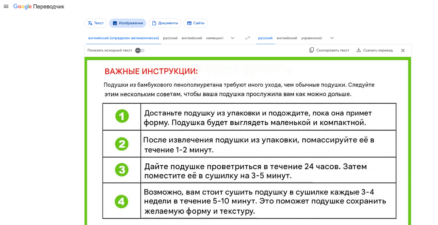Click the green number 1 circle

click(x=122, y=116)
